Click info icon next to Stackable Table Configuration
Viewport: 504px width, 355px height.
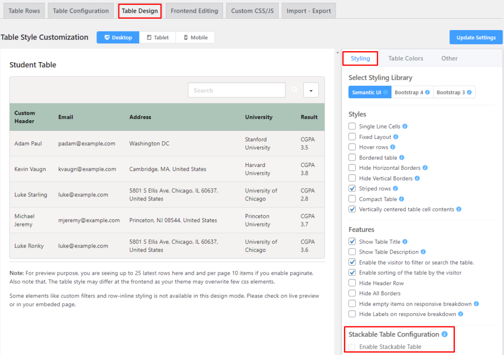(x=444, y=334)
